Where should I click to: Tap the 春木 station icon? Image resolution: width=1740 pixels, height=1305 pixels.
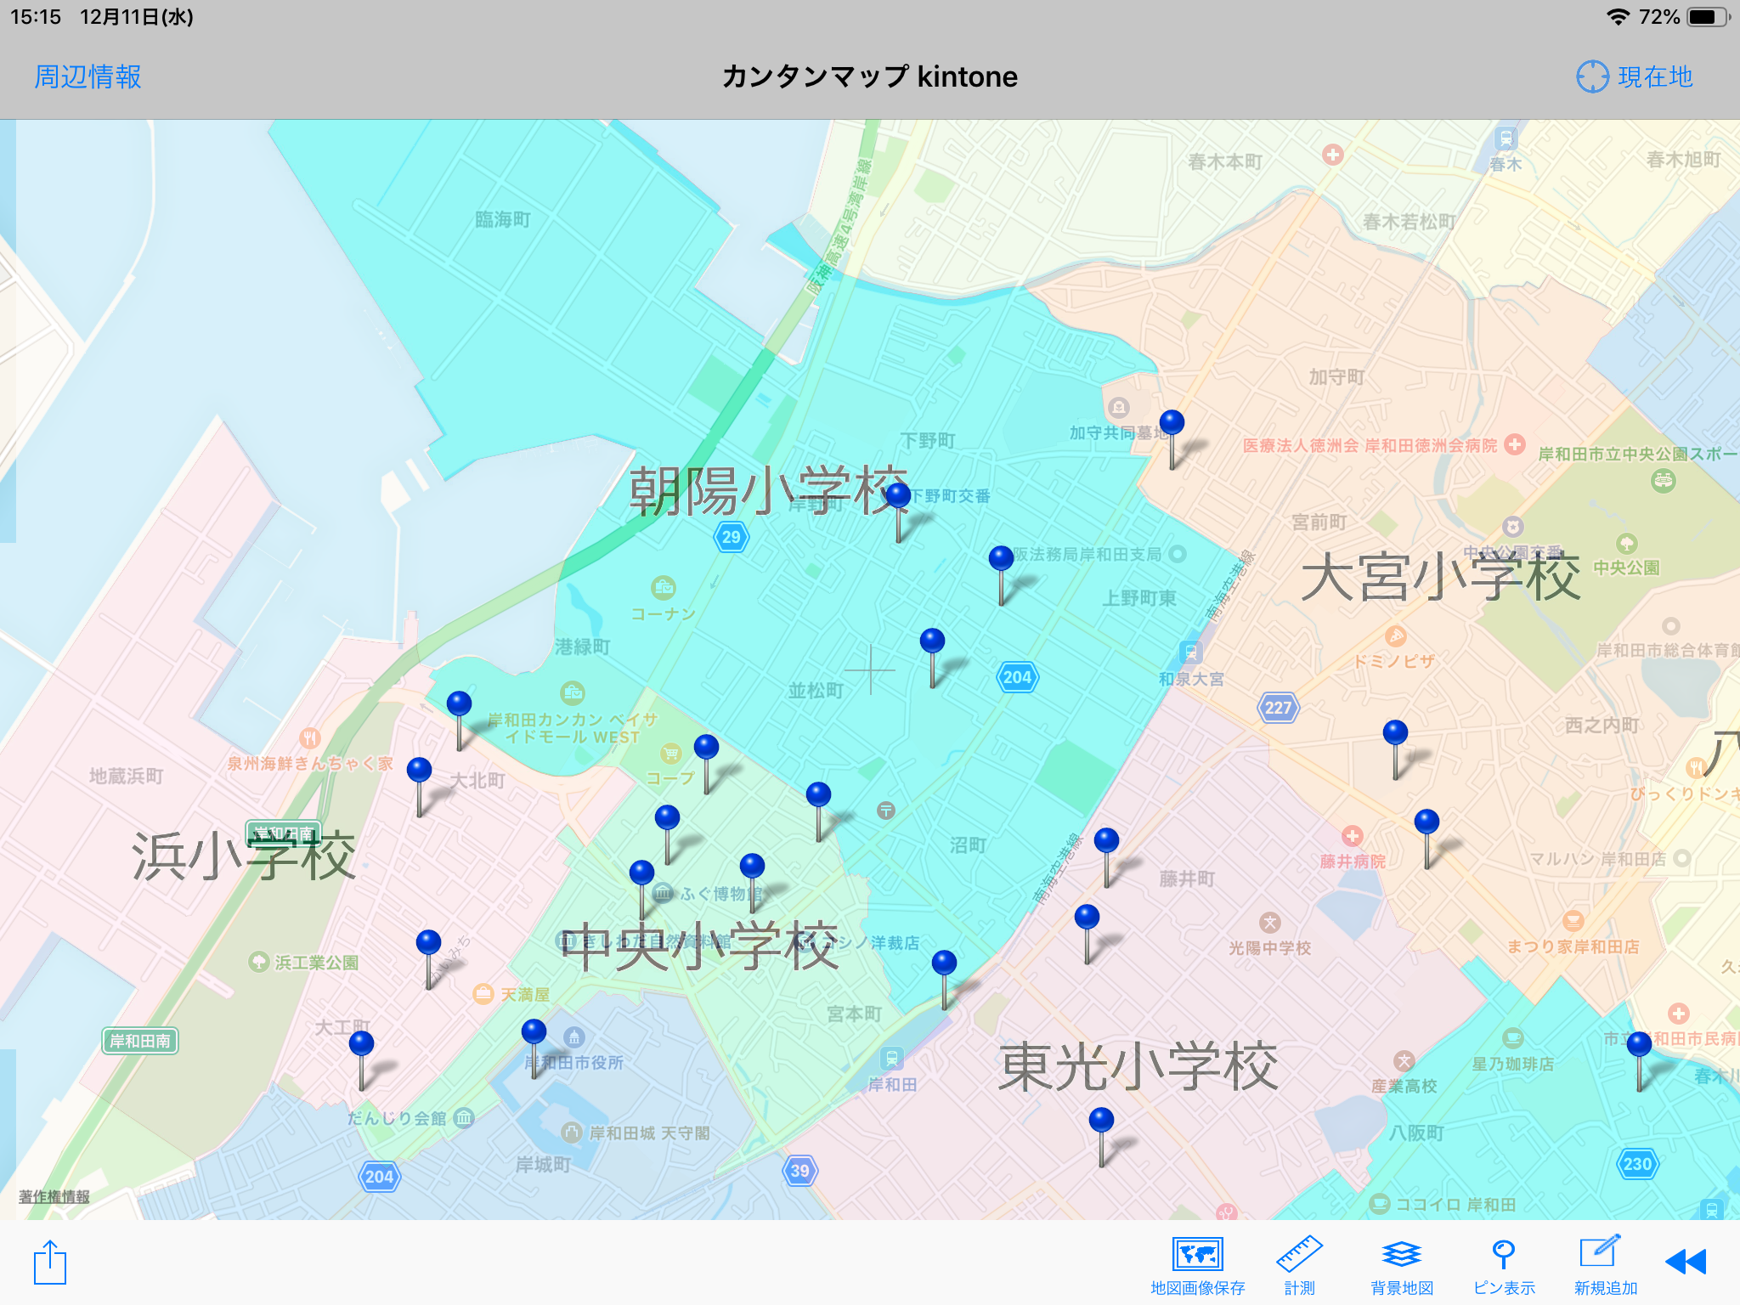(x=1506, y=138)
